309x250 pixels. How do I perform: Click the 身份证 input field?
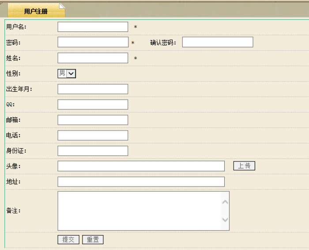(x=93, y=151)
